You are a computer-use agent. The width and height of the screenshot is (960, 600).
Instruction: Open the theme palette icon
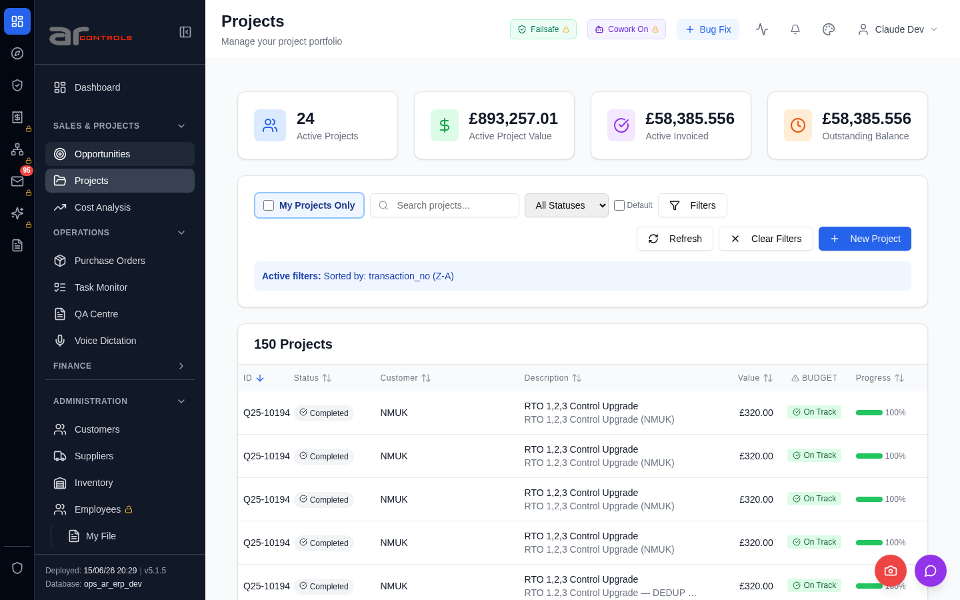[x=829, y=29]
